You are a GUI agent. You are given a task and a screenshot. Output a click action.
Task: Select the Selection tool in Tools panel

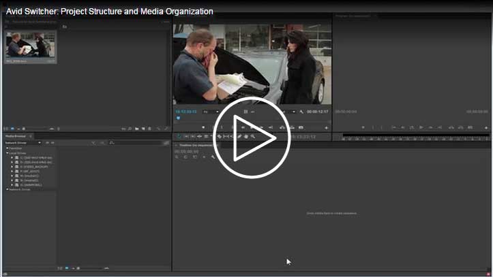[x=179, y=137]
